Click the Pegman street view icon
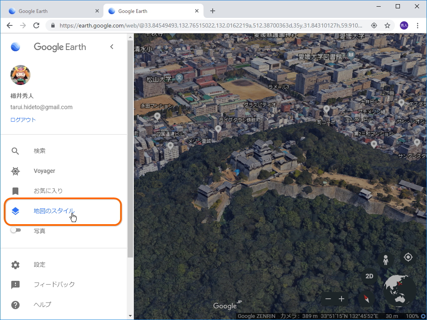 tap(386, 260)
